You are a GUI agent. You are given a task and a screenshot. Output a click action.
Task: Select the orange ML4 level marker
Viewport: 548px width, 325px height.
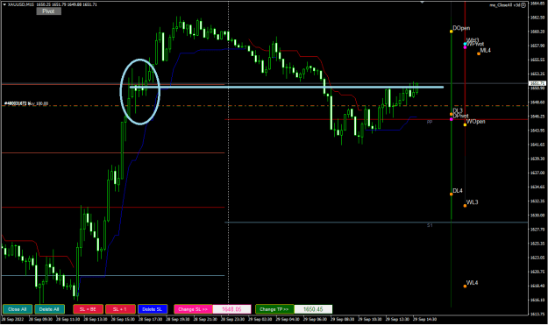tap(479, 53)
